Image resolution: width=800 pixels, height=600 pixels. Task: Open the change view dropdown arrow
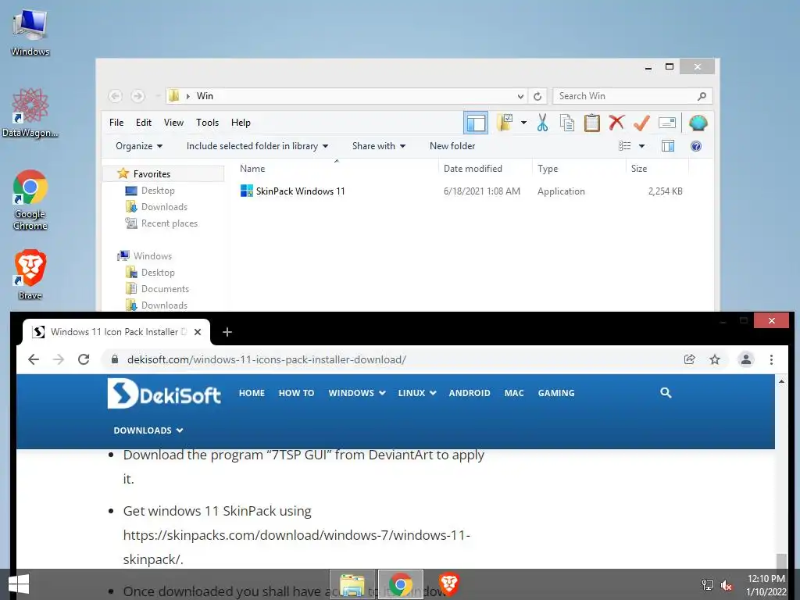pos(642,146)
